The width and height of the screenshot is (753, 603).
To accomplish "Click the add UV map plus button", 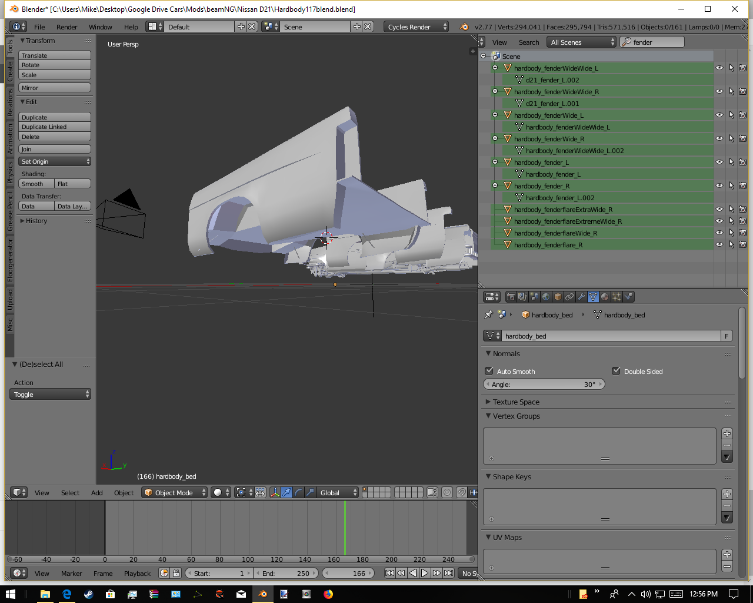I will [727, 555].
